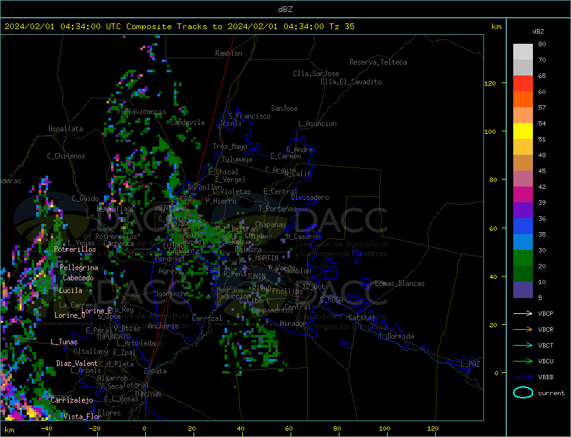
Task: Click the 'Vista_Flor' station label
Action: coord(82,417)
